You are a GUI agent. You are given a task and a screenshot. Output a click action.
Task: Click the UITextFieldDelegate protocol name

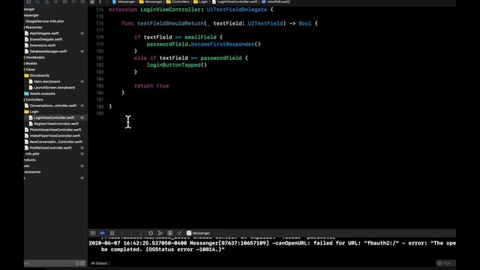click(x=237, y=10)
